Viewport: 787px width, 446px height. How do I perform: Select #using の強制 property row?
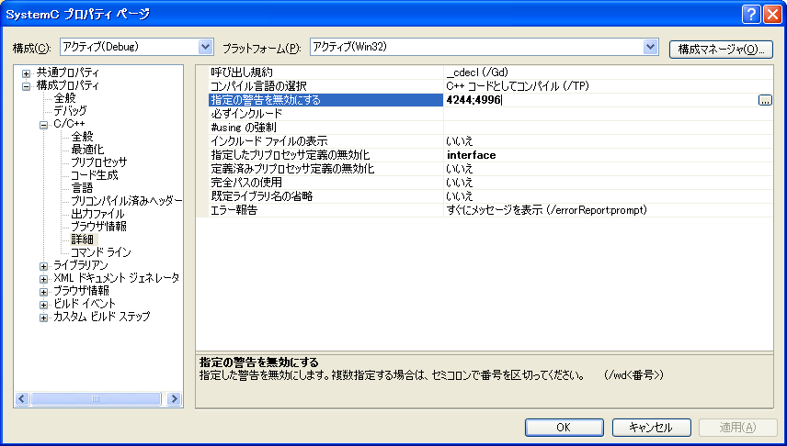coord(326,128)
